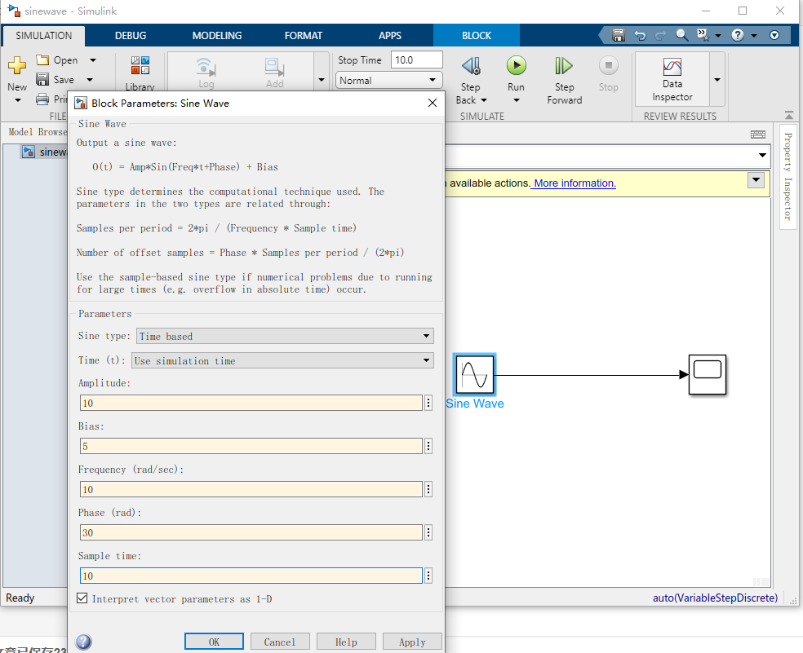The image size is (803, 653).
Task: Click the auto(VariableStepDiscrete) solver link
Action: click(715, 598)
